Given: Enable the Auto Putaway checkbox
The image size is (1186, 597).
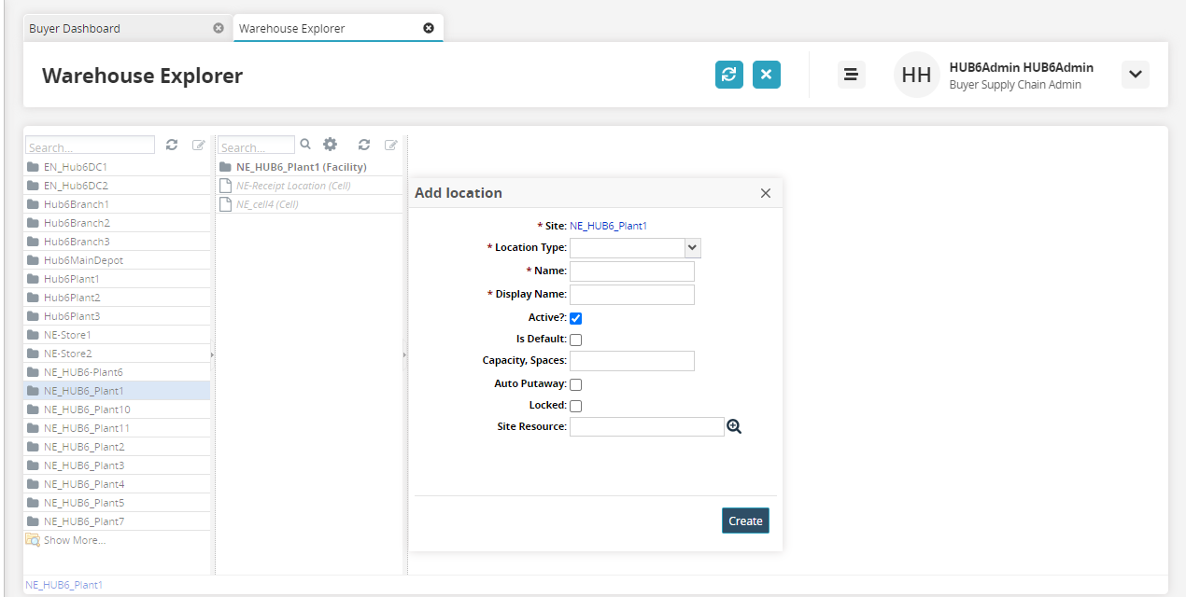Looking at the screenshot, I should click(576, 384).
